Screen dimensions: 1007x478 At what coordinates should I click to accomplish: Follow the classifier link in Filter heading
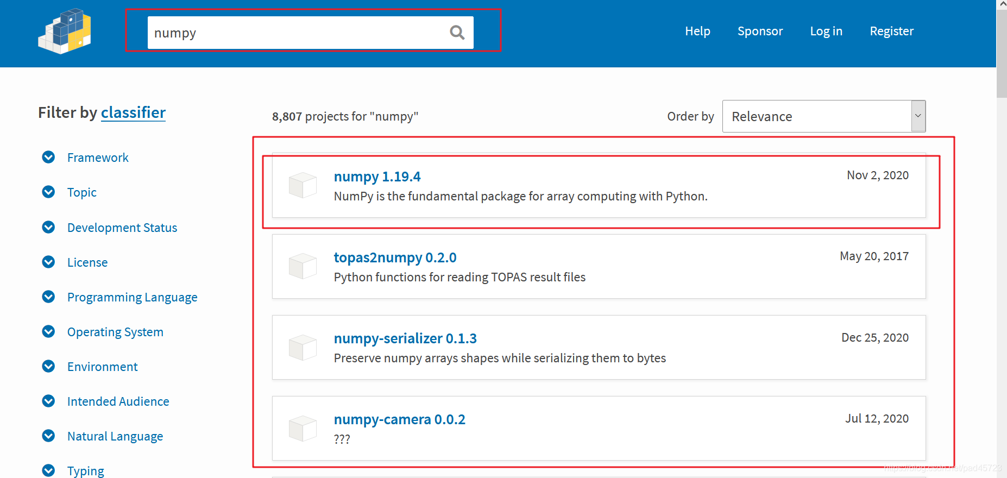[x=133, y=112]
